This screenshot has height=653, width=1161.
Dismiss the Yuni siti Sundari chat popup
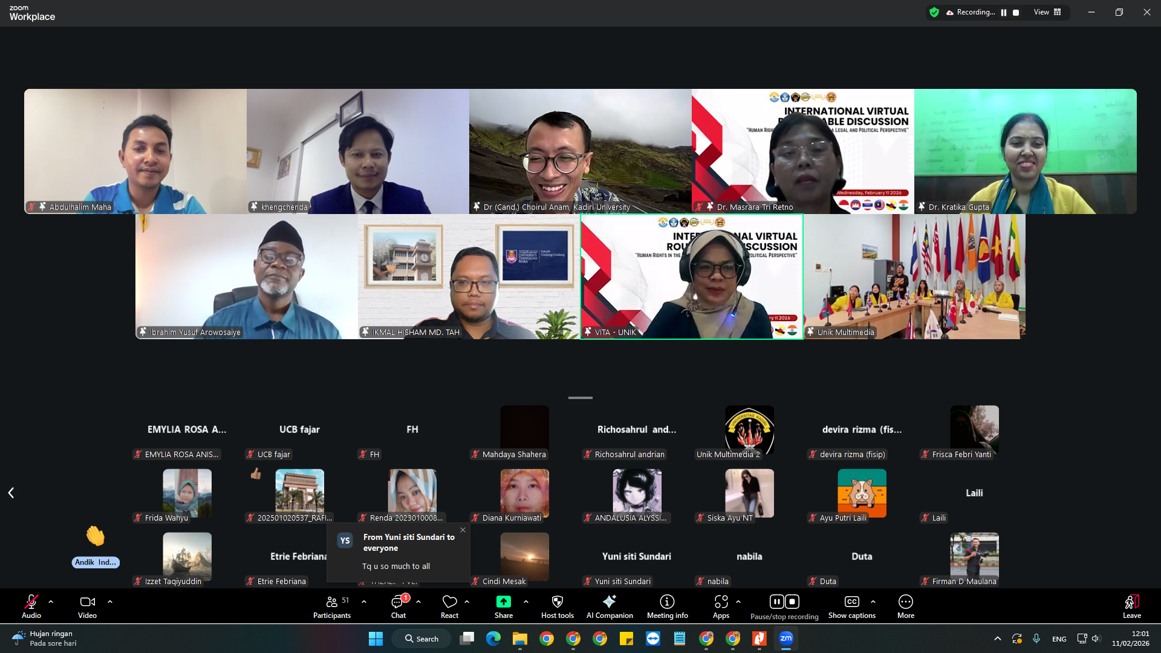click(463, 530)
